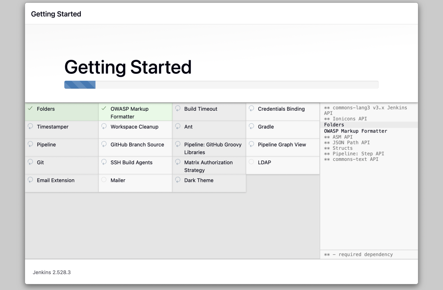Click the blue installation progress bar
Image resolution: width=443 pixels, height=290 pixels.
click(80, 85)
